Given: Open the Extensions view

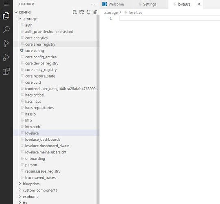Looking at the screenshot, I should click(x=6, y=71).
